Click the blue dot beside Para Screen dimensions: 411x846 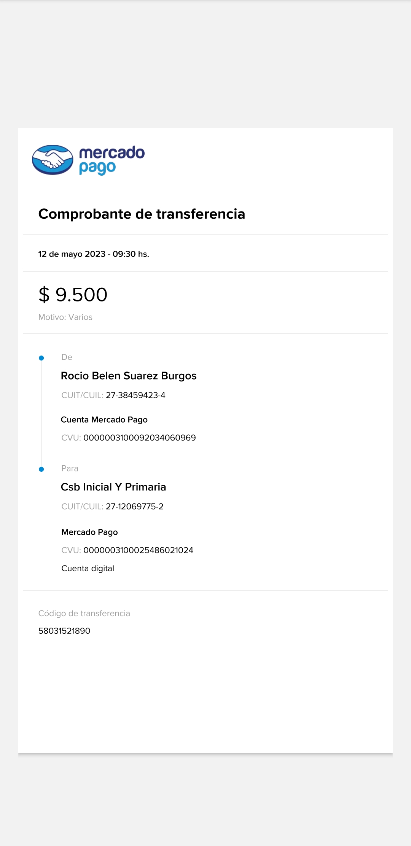pyautogui.click(x=41, y=469)
